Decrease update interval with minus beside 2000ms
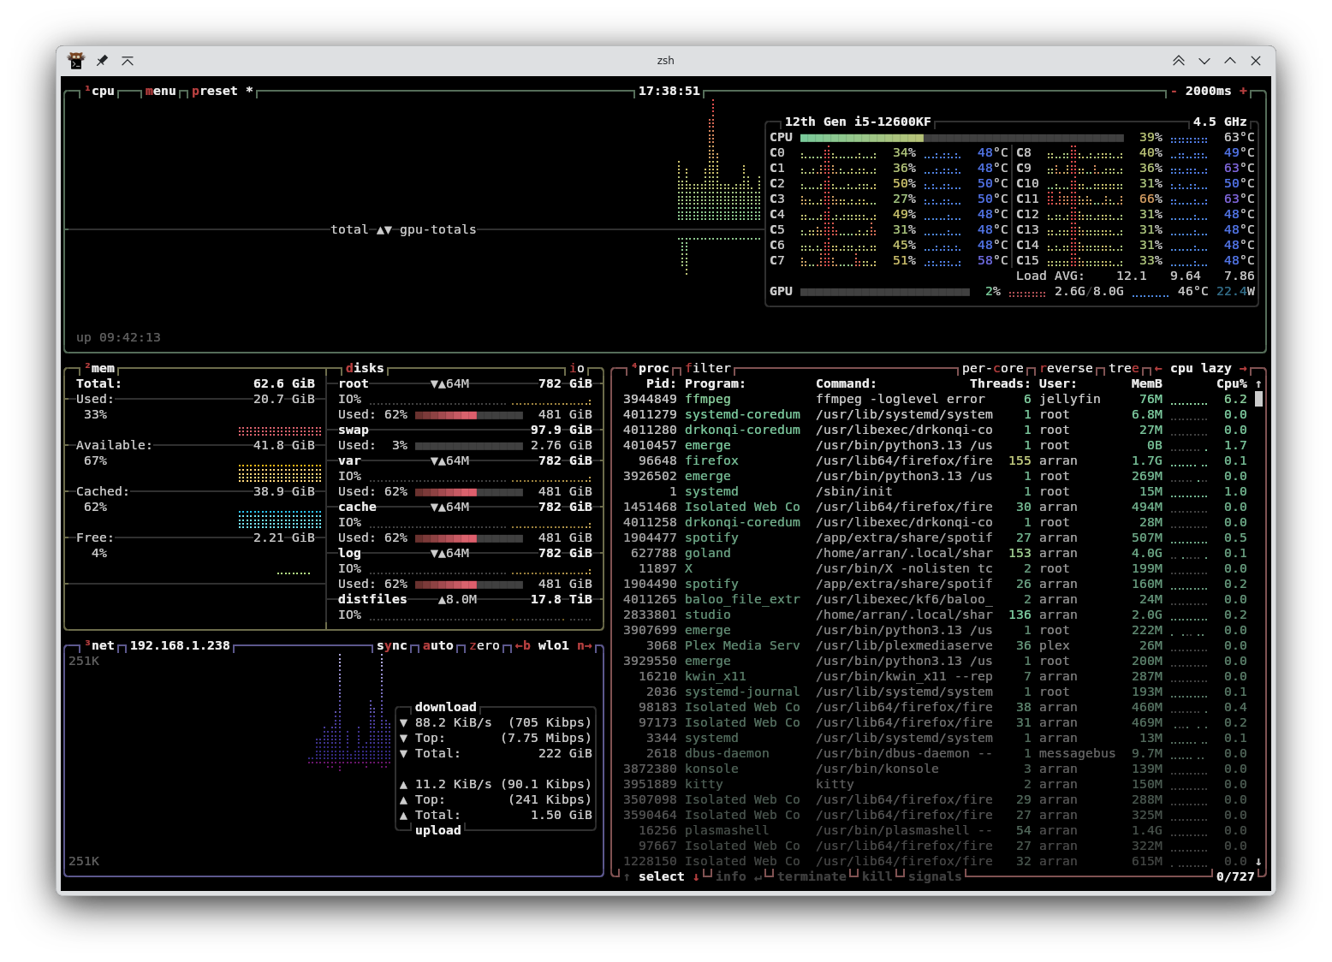The height and width of the screenshot is (962, 1332). point(1174,91)
